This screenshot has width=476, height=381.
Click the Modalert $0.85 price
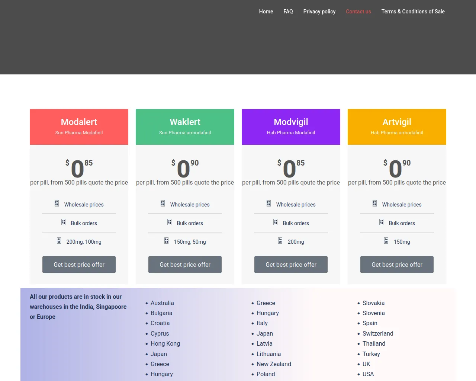click(79, 168)
